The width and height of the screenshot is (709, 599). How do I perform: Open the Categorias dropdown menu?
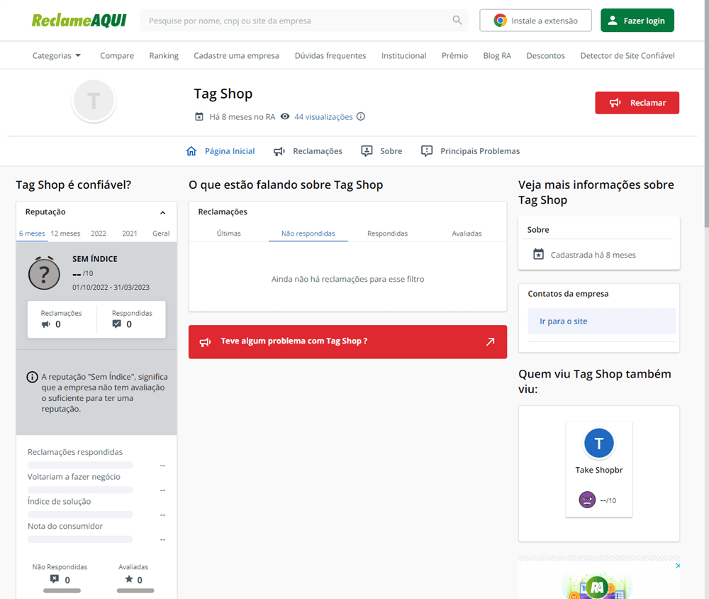pyautogui.click(x=57, y=55)
